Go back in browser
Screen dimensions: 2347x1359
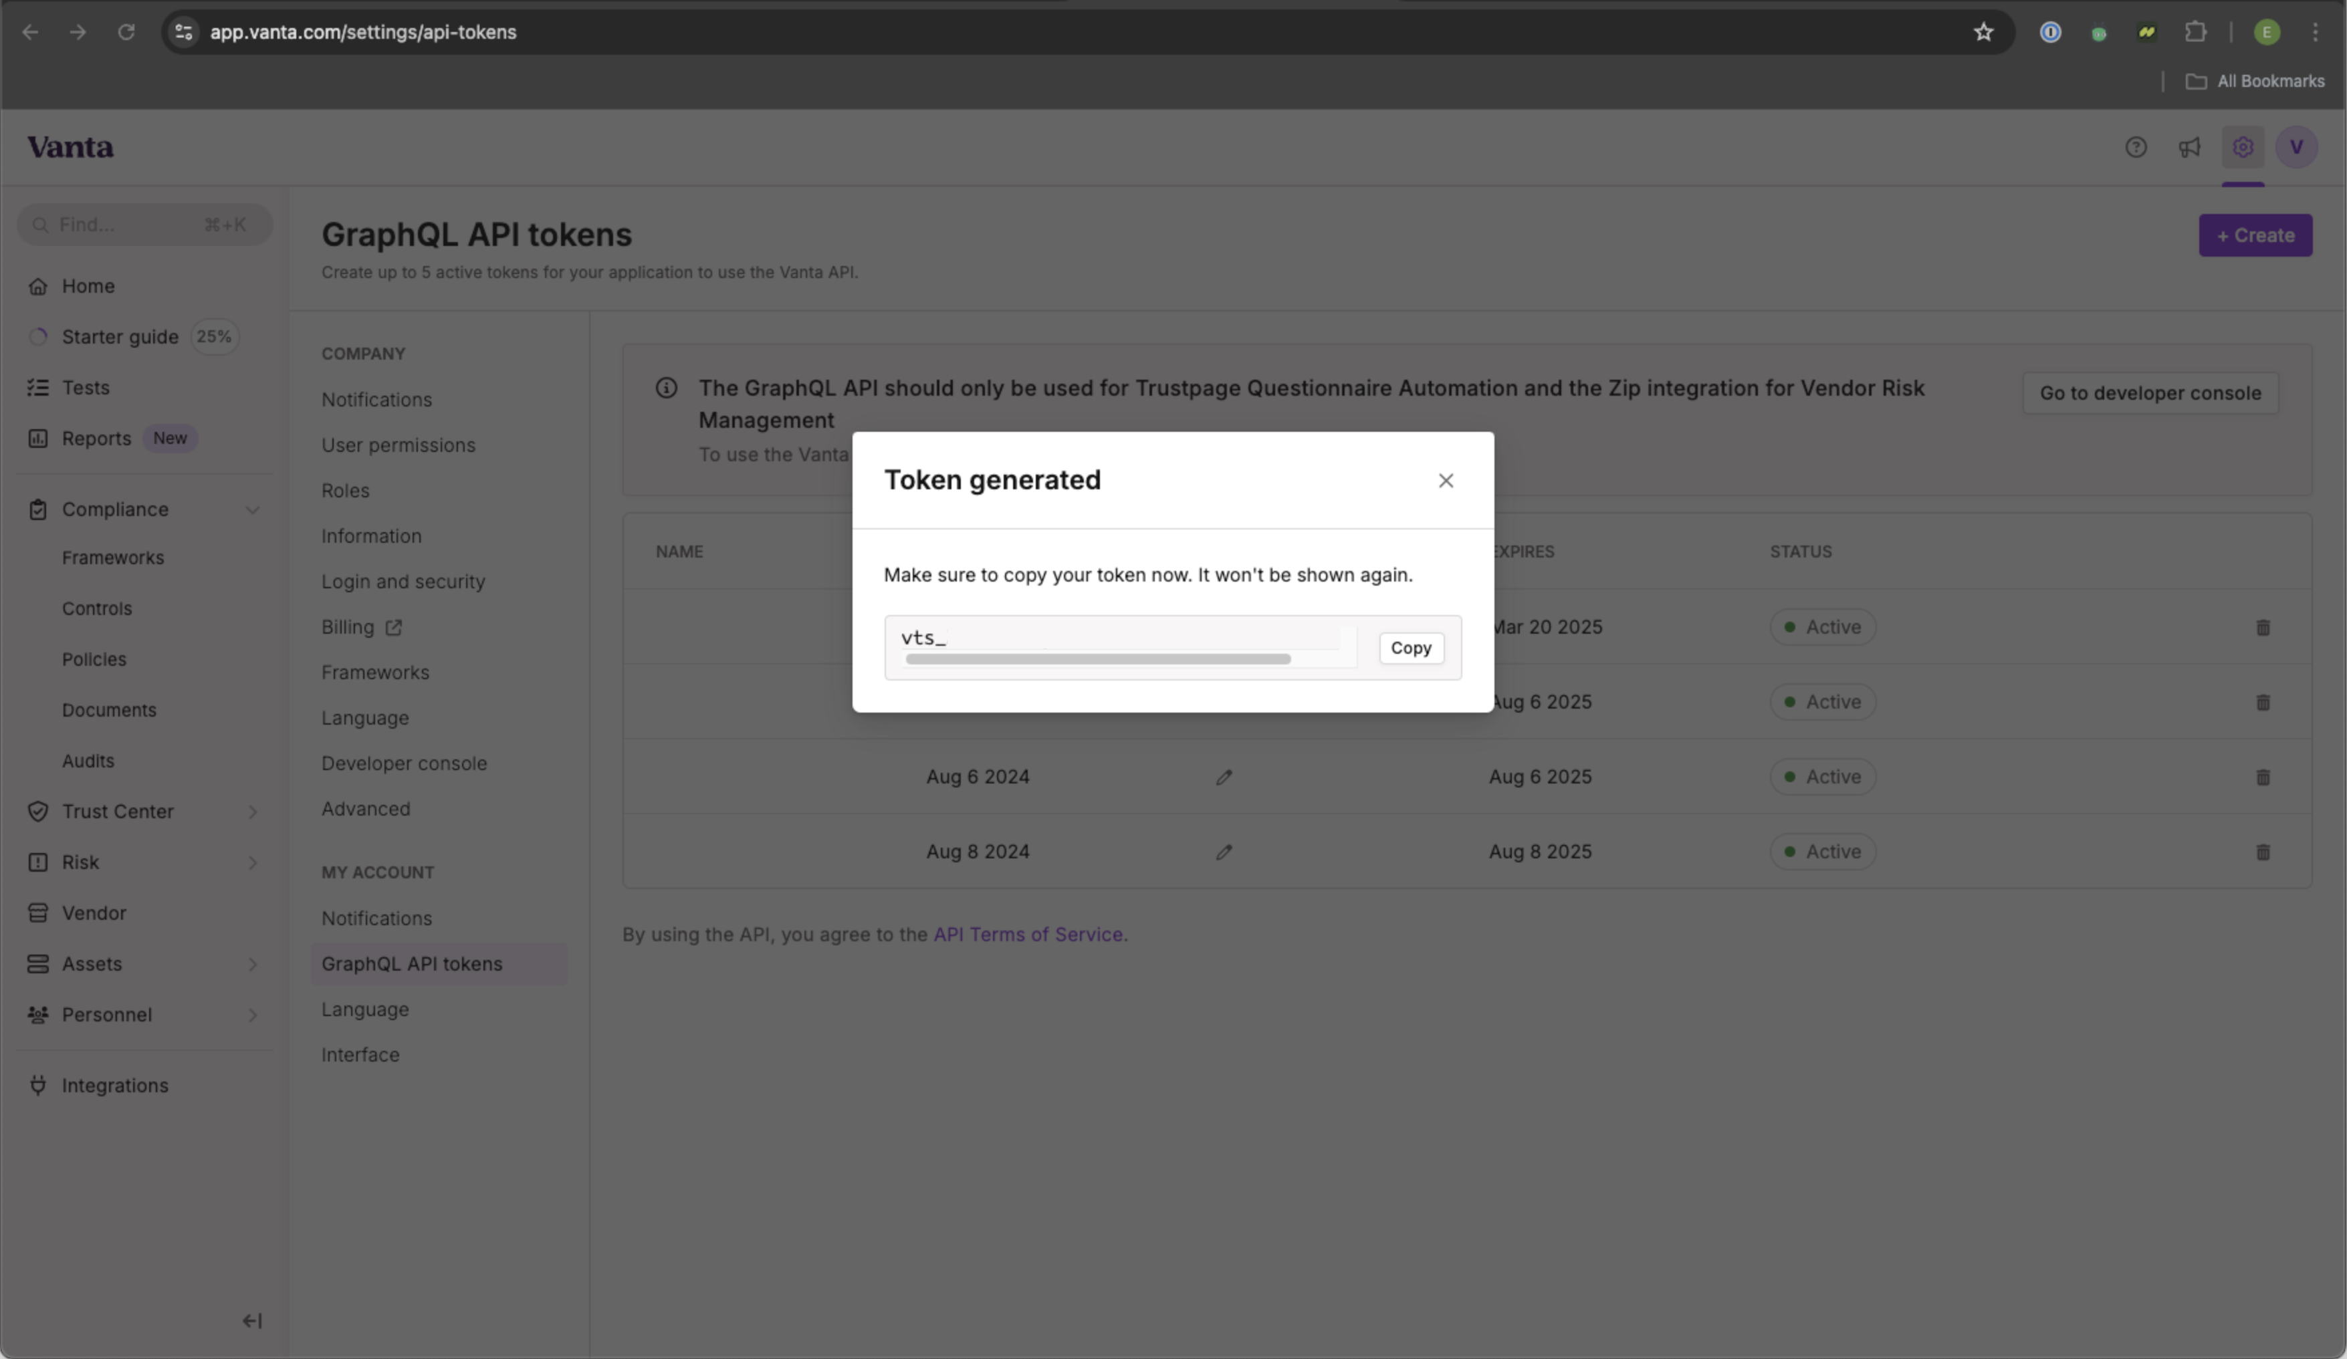(x=30, y=33)
